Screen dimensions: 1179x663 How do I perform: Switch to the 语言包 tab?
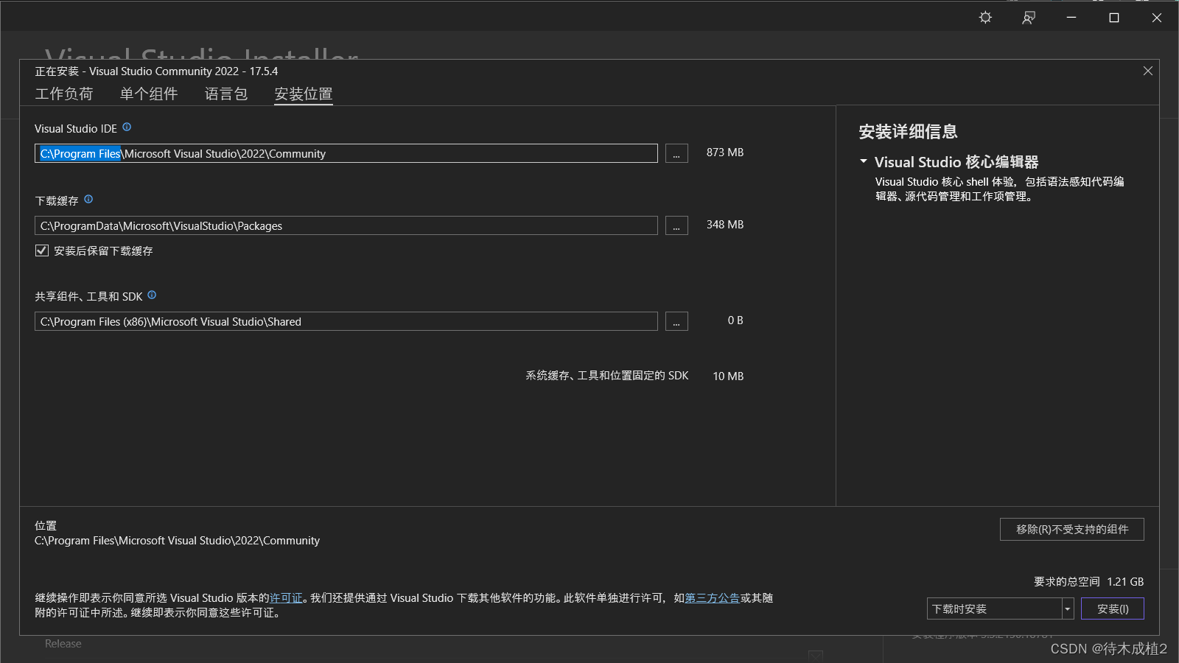[x=226, y=94]
